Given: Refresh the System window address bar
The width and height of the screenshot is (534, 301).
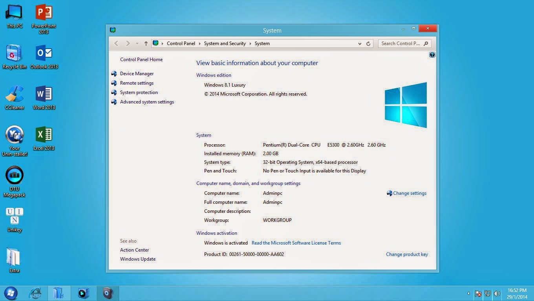Looking at the screenshot, I should [368, 44].
